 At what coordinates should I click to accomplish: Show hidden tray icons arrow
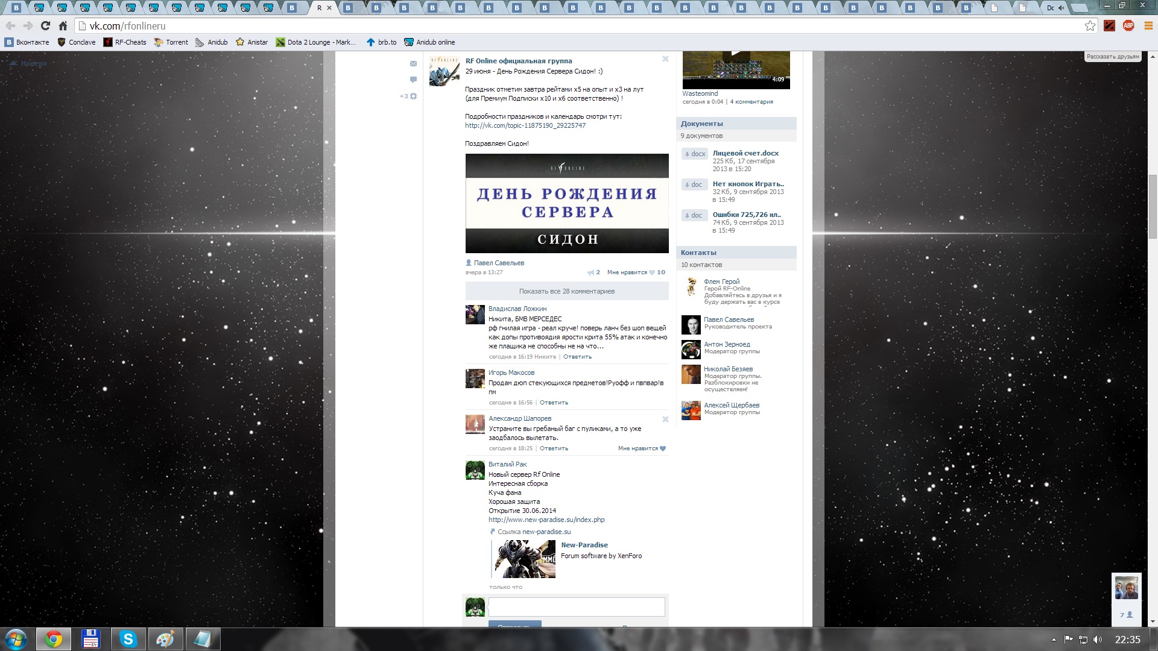[1054, 640]
